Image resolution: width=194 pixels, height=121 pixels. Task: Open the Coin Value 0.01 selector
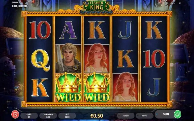(x=48, y=116)
